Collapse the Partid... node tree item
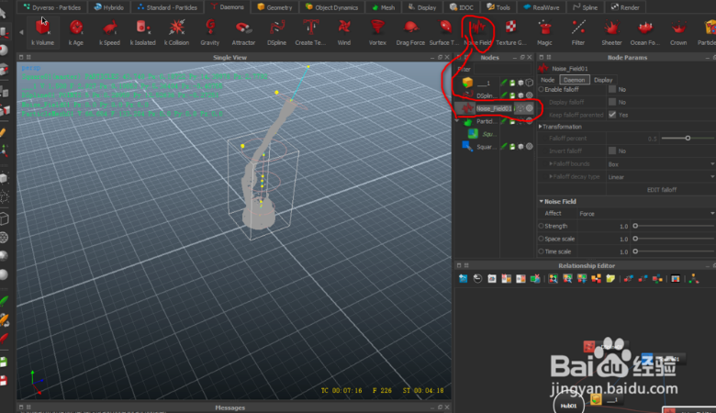Viewport: 716px width, 413px height. click(x=457, y=121)
